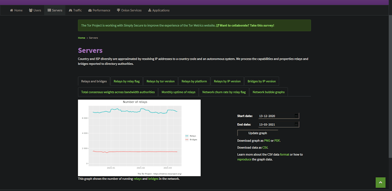Open the End date calendar picker icon
Viewport: 392px width, 191px height.
click(x=296, y=124)
